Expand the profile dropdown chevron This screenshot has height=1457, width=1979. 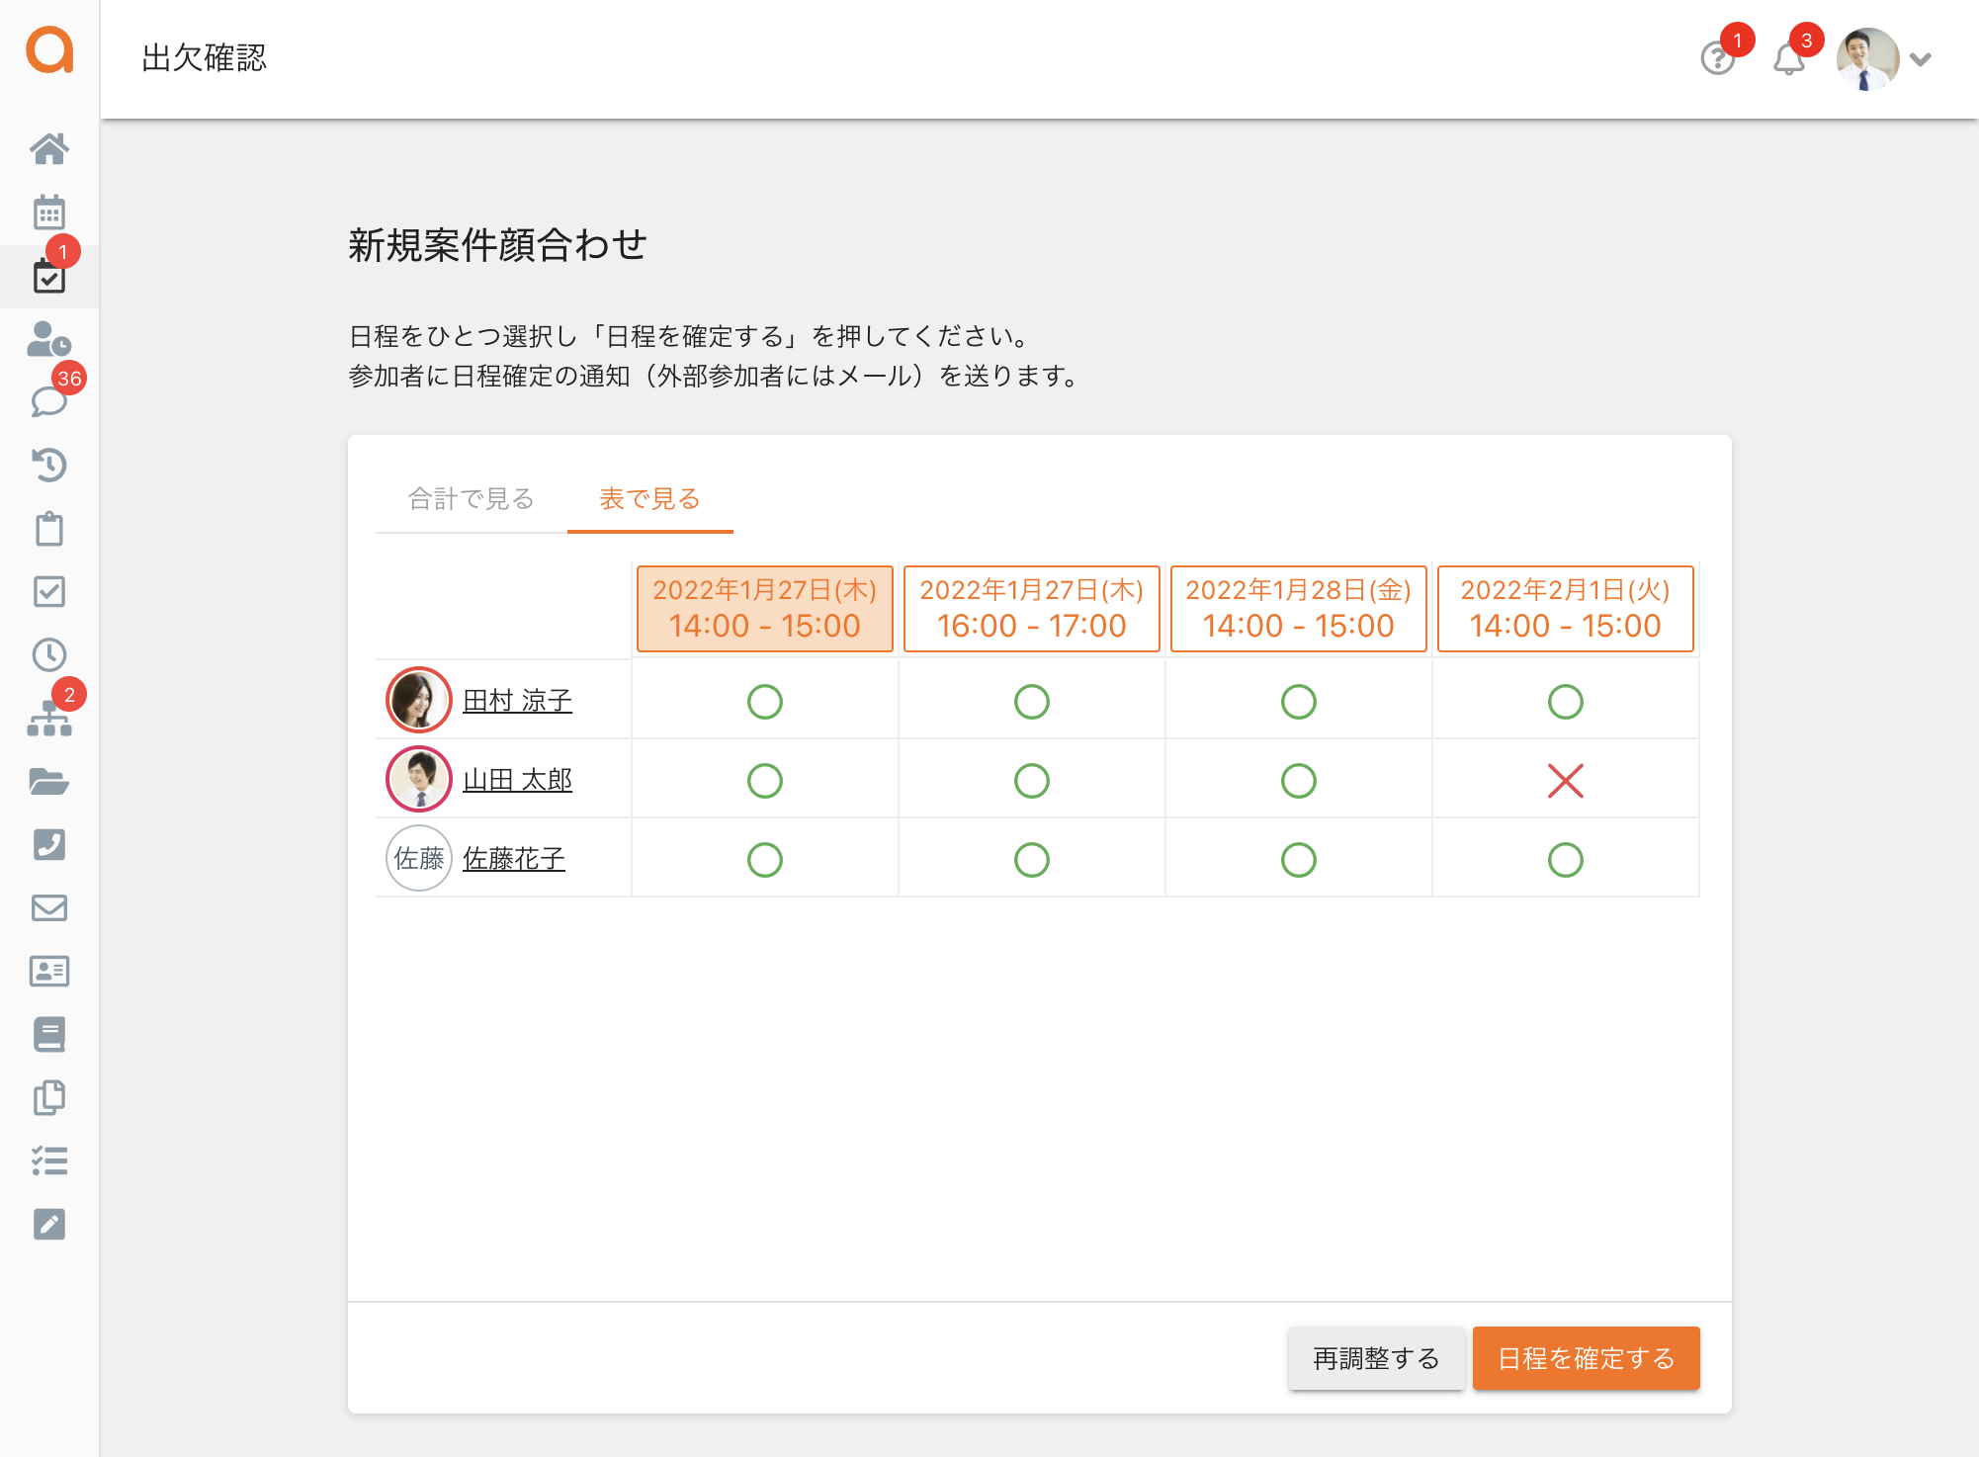click(x=1921, y=59)
